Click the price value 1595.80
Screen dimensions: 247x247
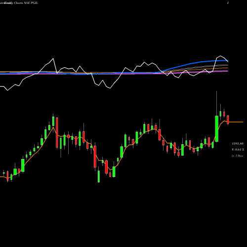[238, 144]
